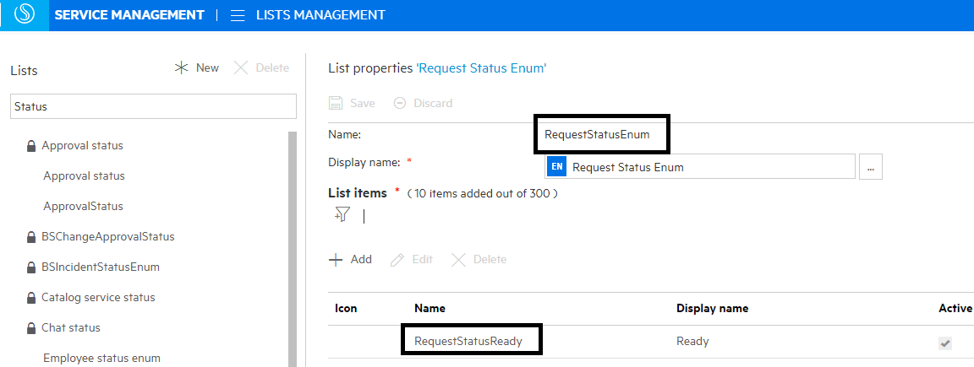The width and height of the screenshot is (974, 367).
Task: Select the locked Approval status list
Action: [82, 145]
